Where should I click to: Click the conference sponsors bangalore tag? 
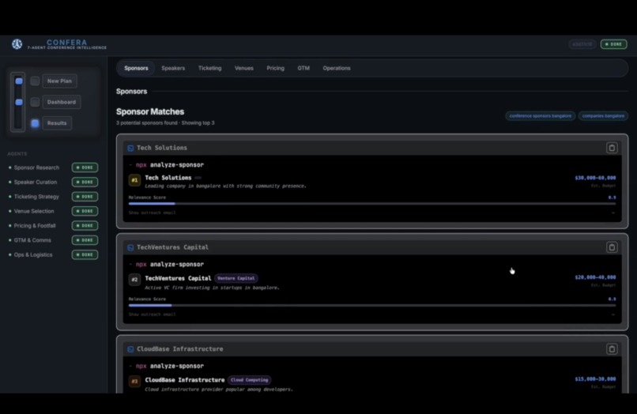(540, 116)
